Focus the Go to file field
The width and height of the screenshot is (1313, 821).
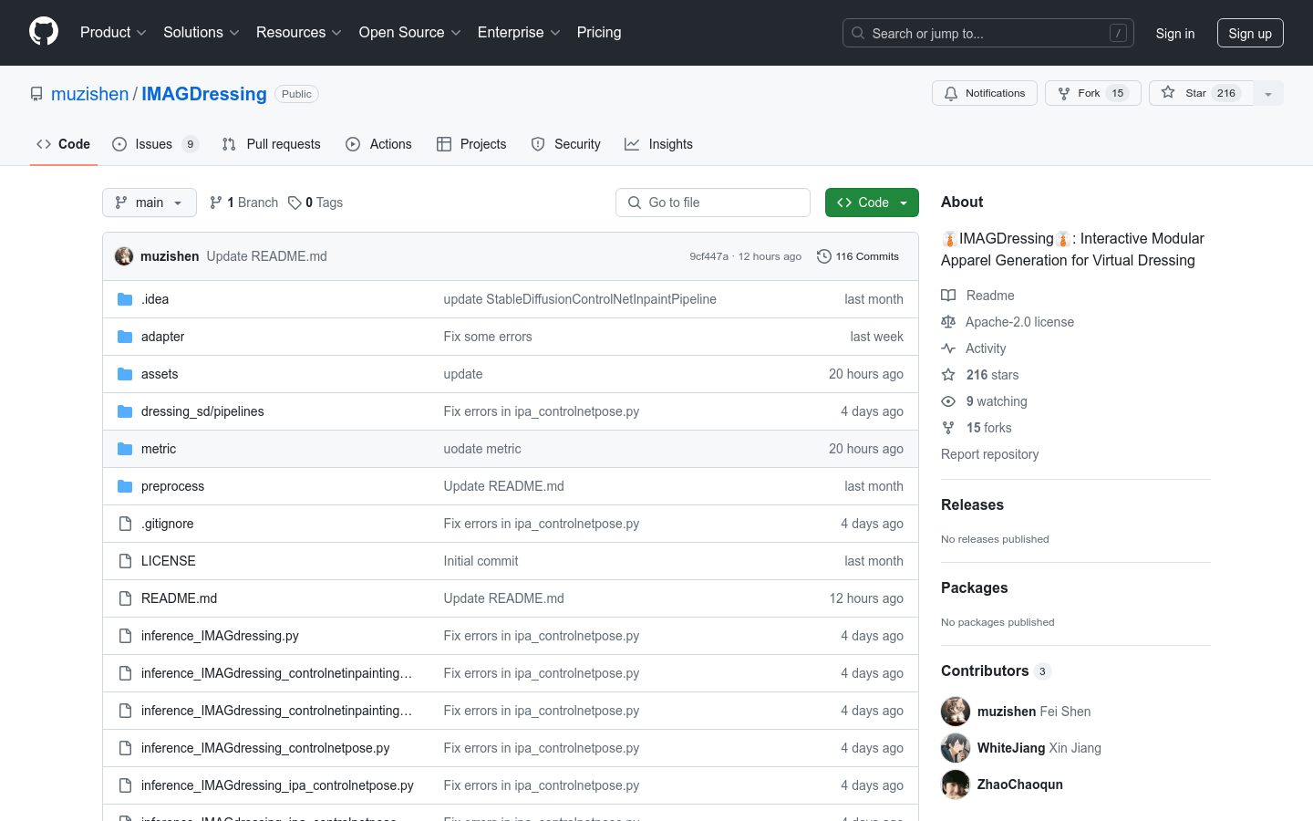pos(713,203)
